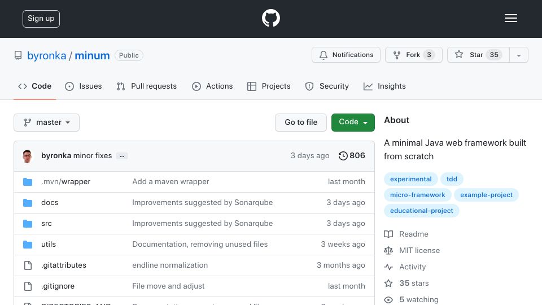Select the educational-project topic tag
The width and height of the screenshot is (542, 305).
(421, 211)
